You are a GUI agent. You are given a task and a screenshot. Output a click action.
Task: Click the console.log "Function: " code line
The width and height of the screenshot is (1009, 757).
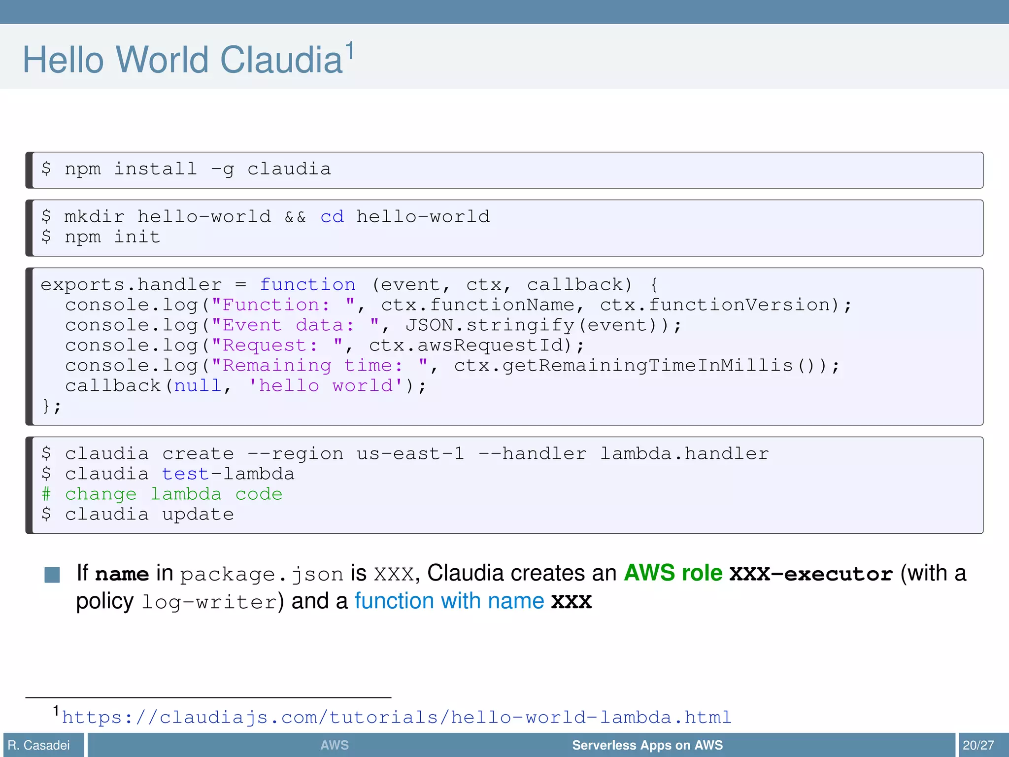coord(458,305)
